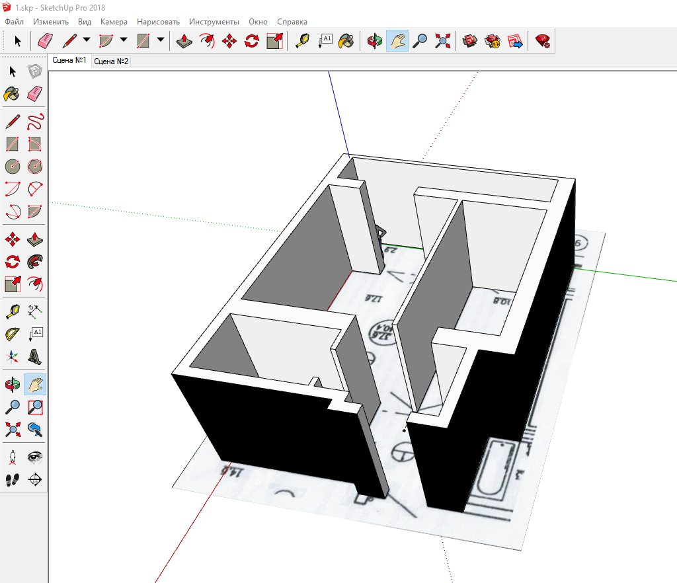Expand the pencil line tools dropdown arrow

86,41
